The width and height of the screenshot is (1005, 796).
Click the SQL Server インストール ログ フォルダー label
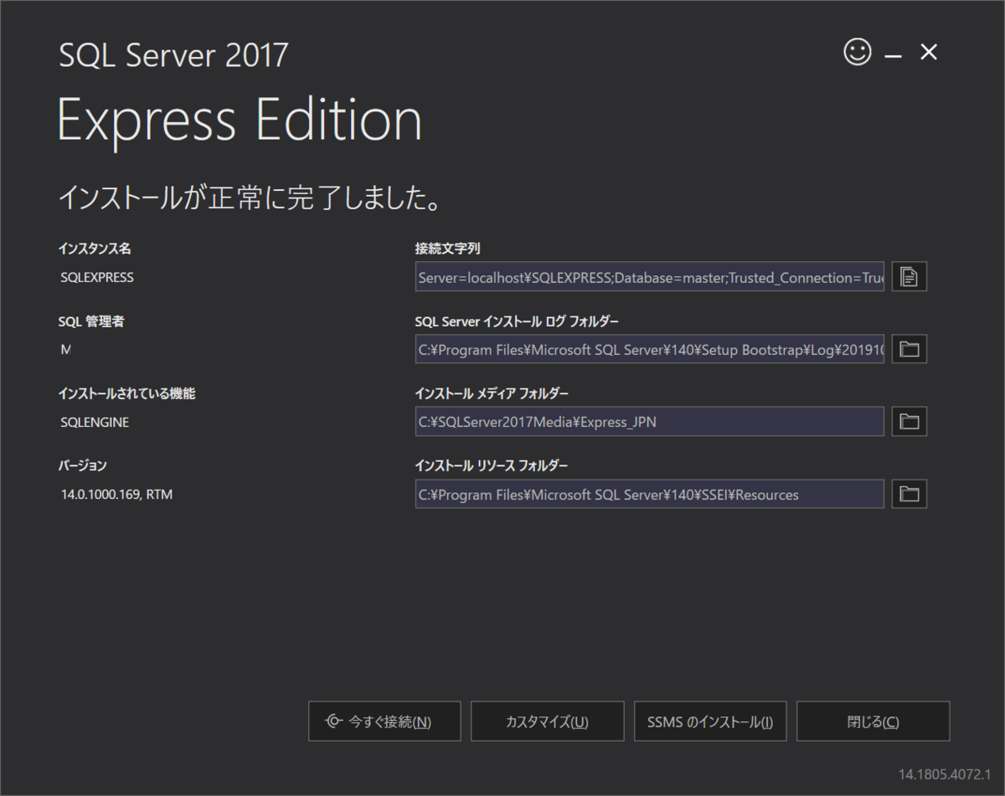(517, 321)
